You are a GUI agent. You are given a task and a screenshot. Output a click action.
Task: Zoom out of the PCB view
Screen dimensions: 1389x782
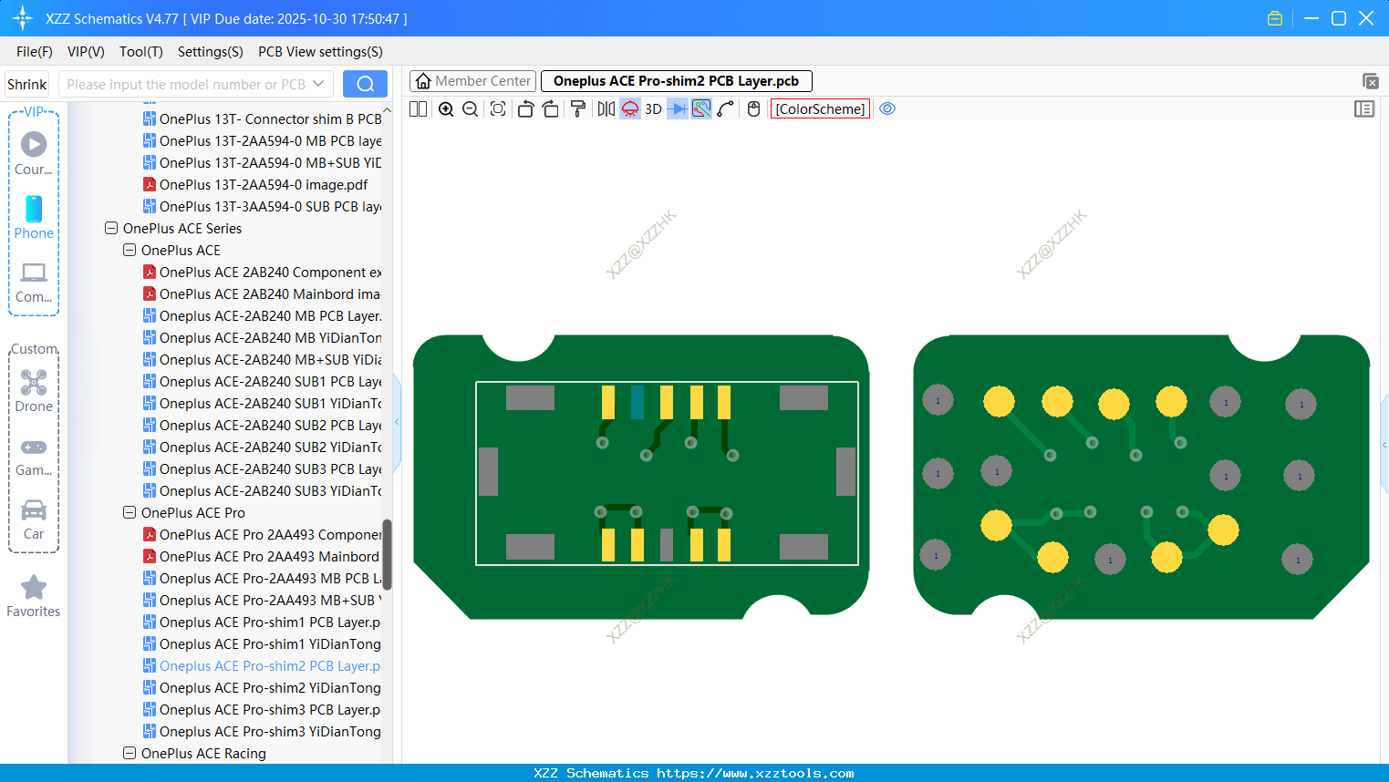click(469, 108)
